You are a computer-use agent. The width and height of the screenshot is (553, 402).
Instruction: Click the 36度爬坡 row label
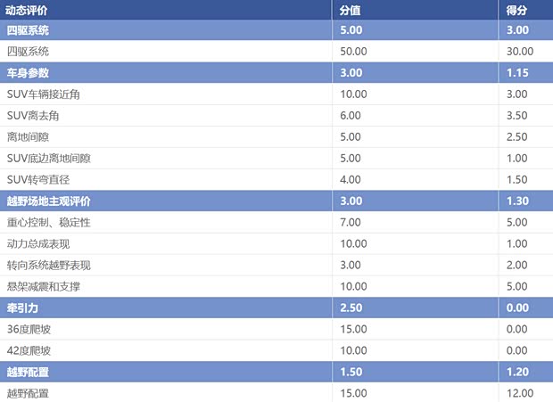[29, 329]
